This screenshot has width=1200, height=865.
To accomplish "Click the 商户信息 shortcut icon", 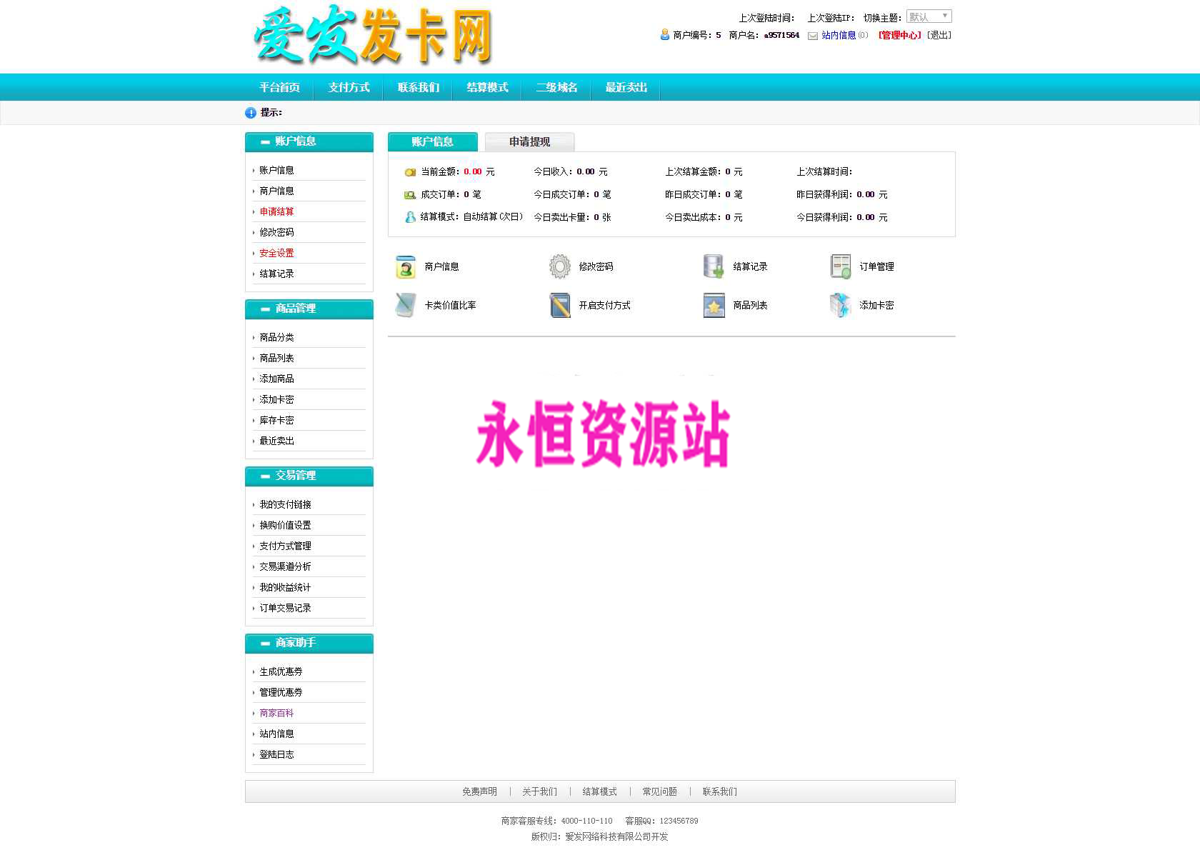I will tap(406, 267).
